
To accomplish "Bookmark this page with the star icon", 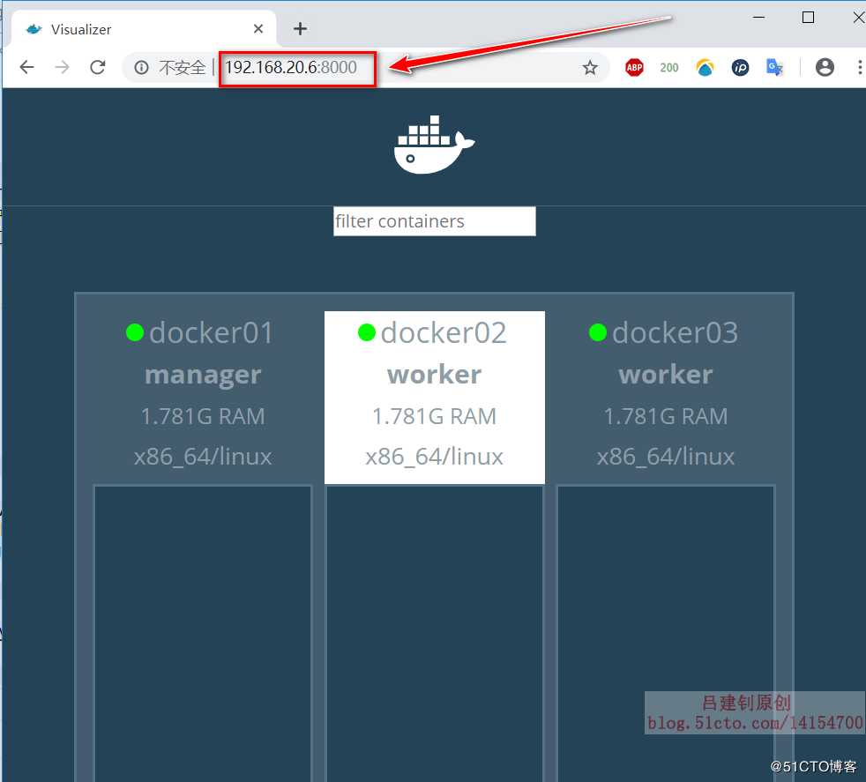I will click(590, 67).
